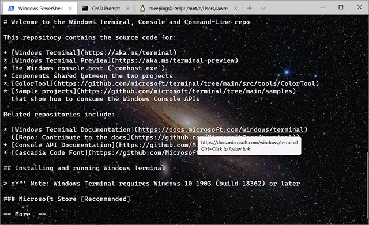Click the 'Microsoft Store [Recommended]' heading
Image resolution: width=369 pixels, height=225 pixels.
(67, 199)
